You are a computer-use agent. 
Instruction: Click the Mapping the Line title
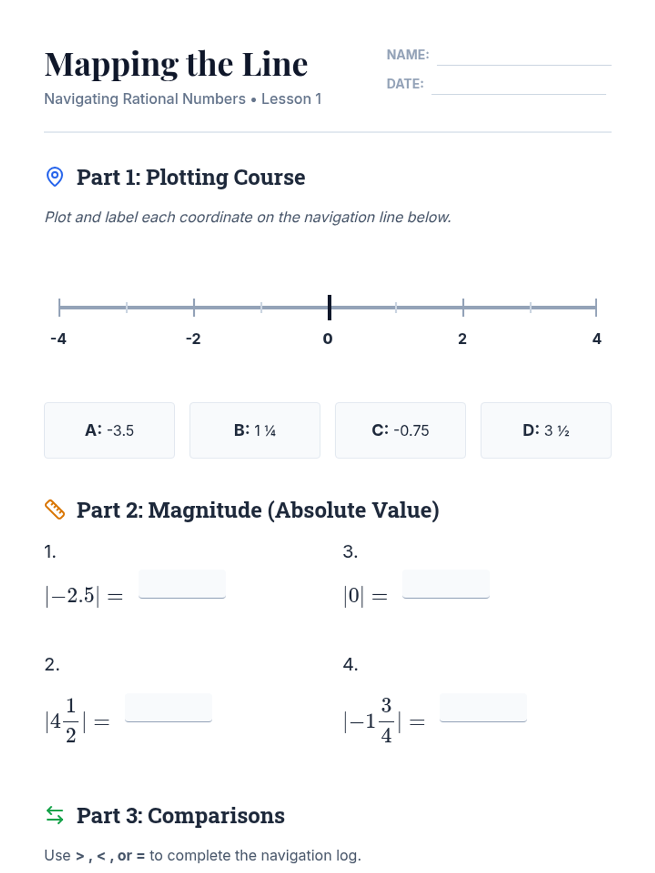pyautogui.click(x=176, y=64)
